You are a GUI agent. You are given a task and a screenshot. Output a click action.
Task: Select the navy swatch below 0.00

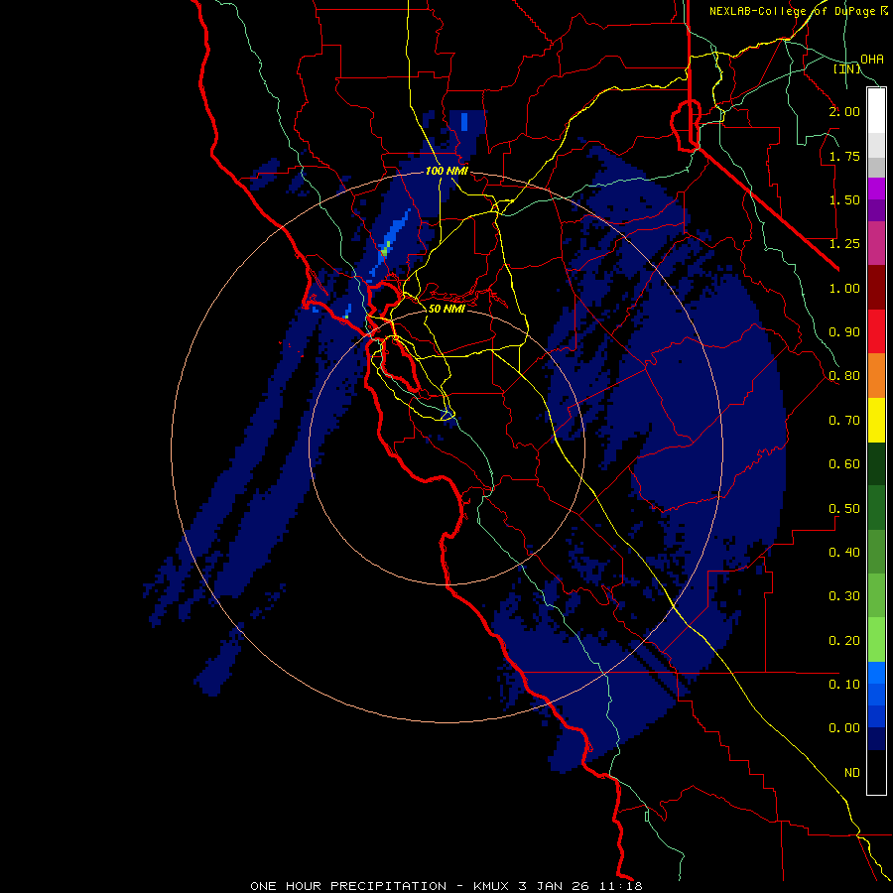(x=876, y=738)
